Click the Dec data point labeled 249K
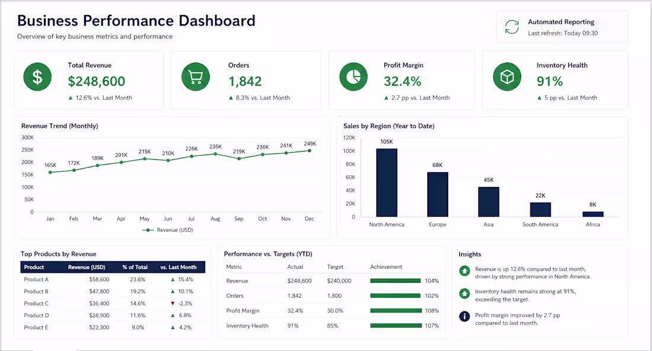This screenshot has width=652, height=351. click(310, 151)
